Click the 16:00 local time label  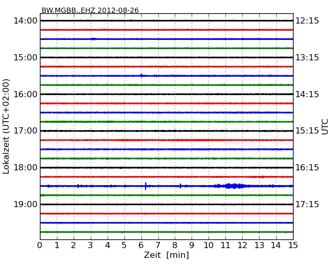coord(25,94)
